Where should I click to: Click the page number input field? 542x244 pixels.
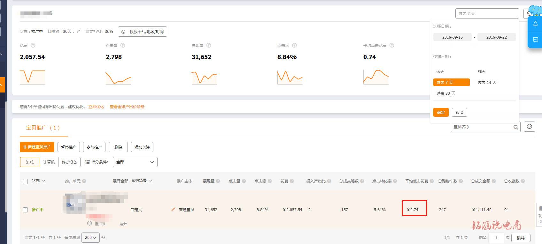pyautogui.click(x=496, y=238)
